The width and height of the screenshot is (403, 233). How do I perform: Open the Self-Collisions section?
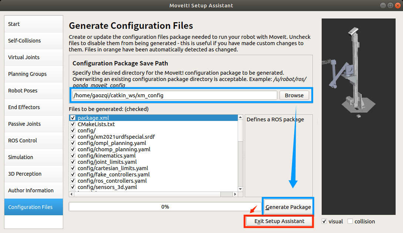34,41
